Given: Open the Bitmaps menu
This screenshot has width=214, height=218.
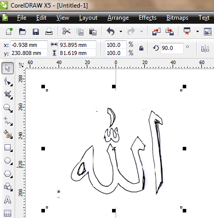Looking at the screenshot, I should [x=177, y=18].
